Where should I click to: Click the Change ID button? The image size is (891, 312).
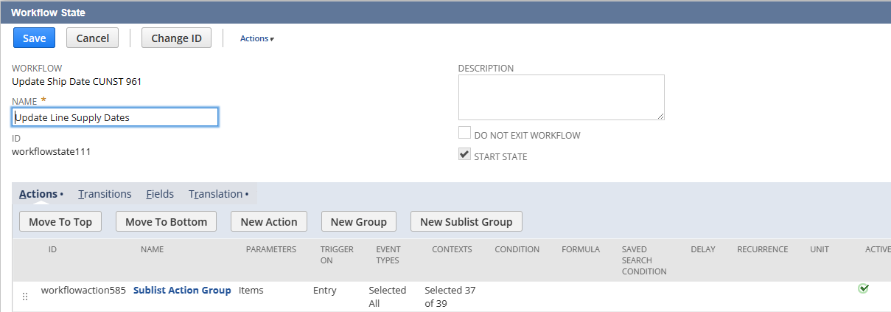pyautogui.click(x=176, y=38)
